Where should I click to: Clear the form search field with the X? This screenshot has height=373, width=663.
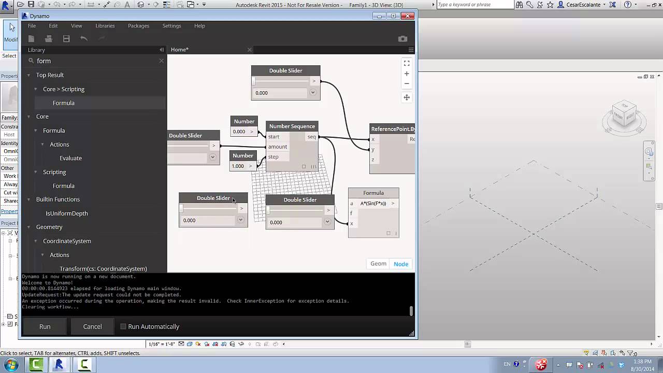161,61
